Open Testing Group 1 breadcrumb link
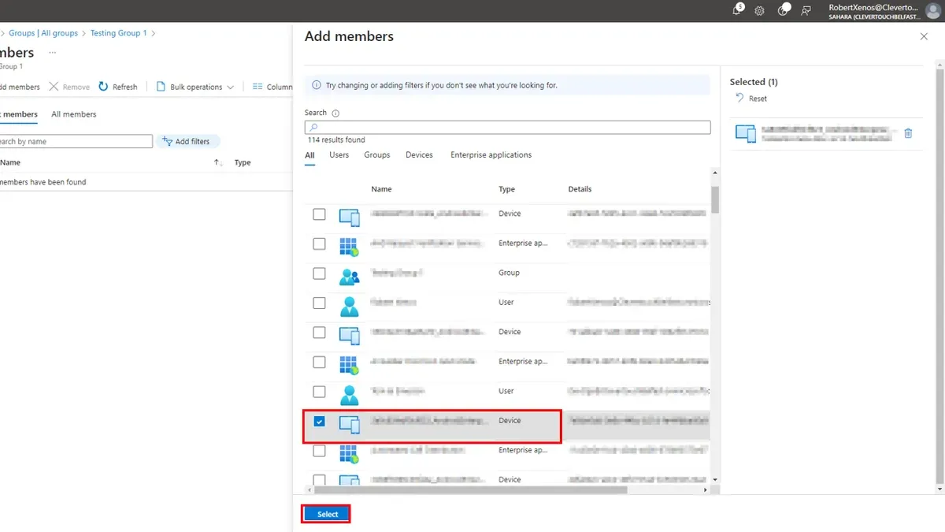 [x=118, y=33]
